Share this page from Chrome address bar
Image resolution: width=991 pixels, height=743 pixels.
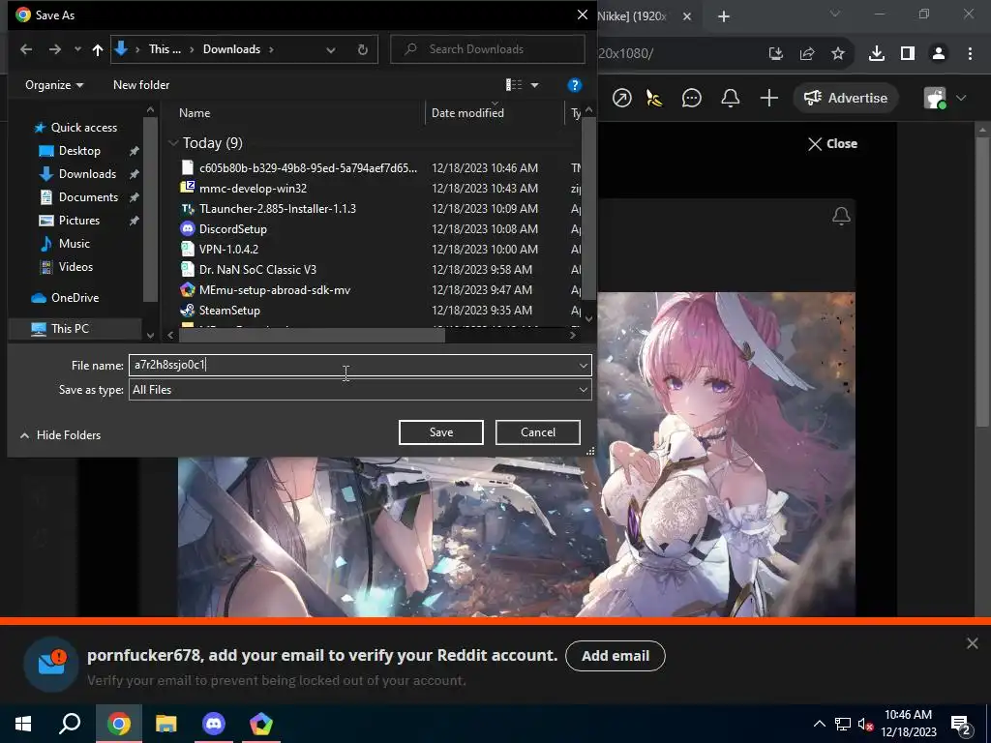[807, 54]
